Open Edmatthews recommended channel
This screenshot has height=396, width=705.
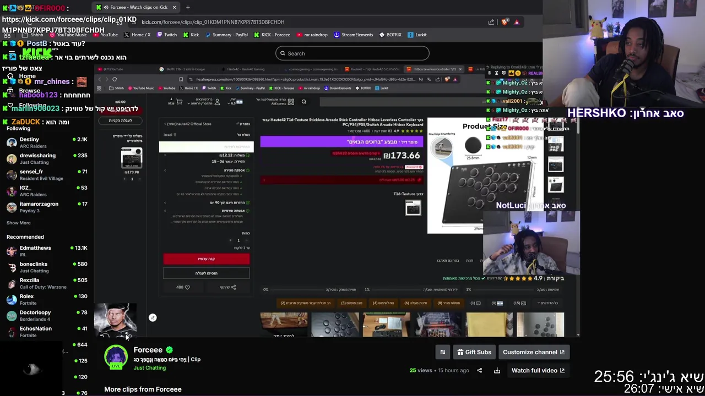point(47,251)
